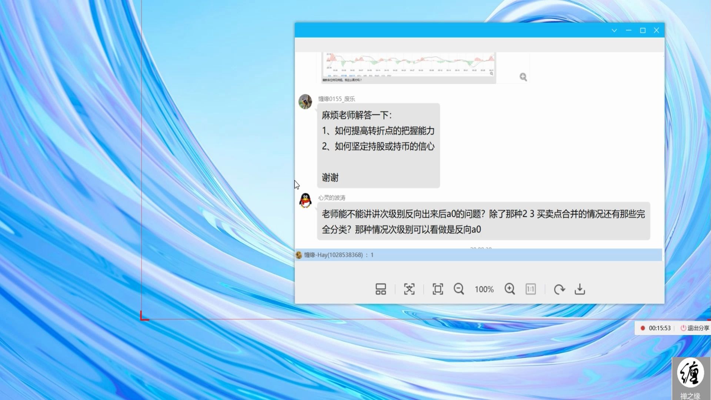
Task: Show the image at 1:1 size
Action: [531, 289]
